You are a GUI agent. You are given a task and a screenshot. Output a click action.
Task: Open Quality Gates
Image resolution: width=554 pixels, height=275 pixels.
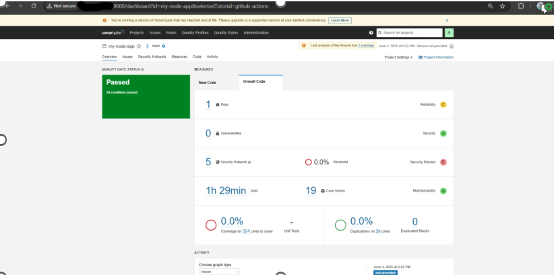pos(226,33)
